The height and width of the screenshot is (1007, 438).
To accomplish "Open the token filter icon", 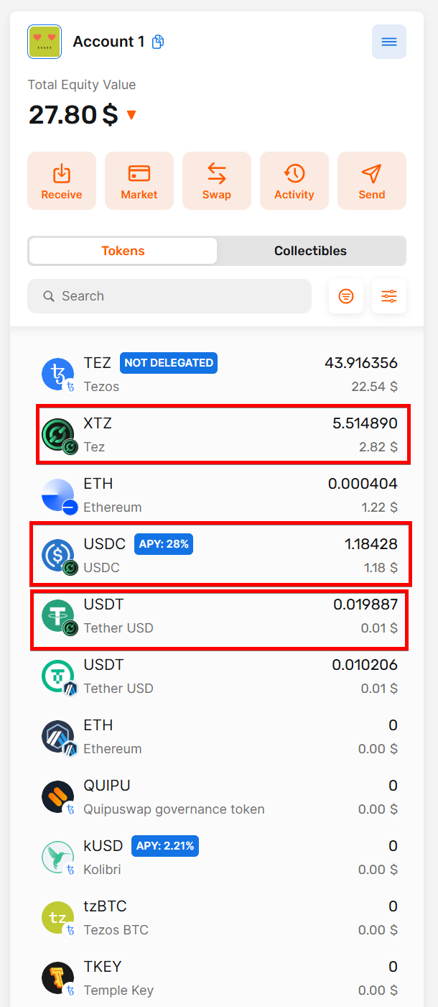I will point(346,296).
